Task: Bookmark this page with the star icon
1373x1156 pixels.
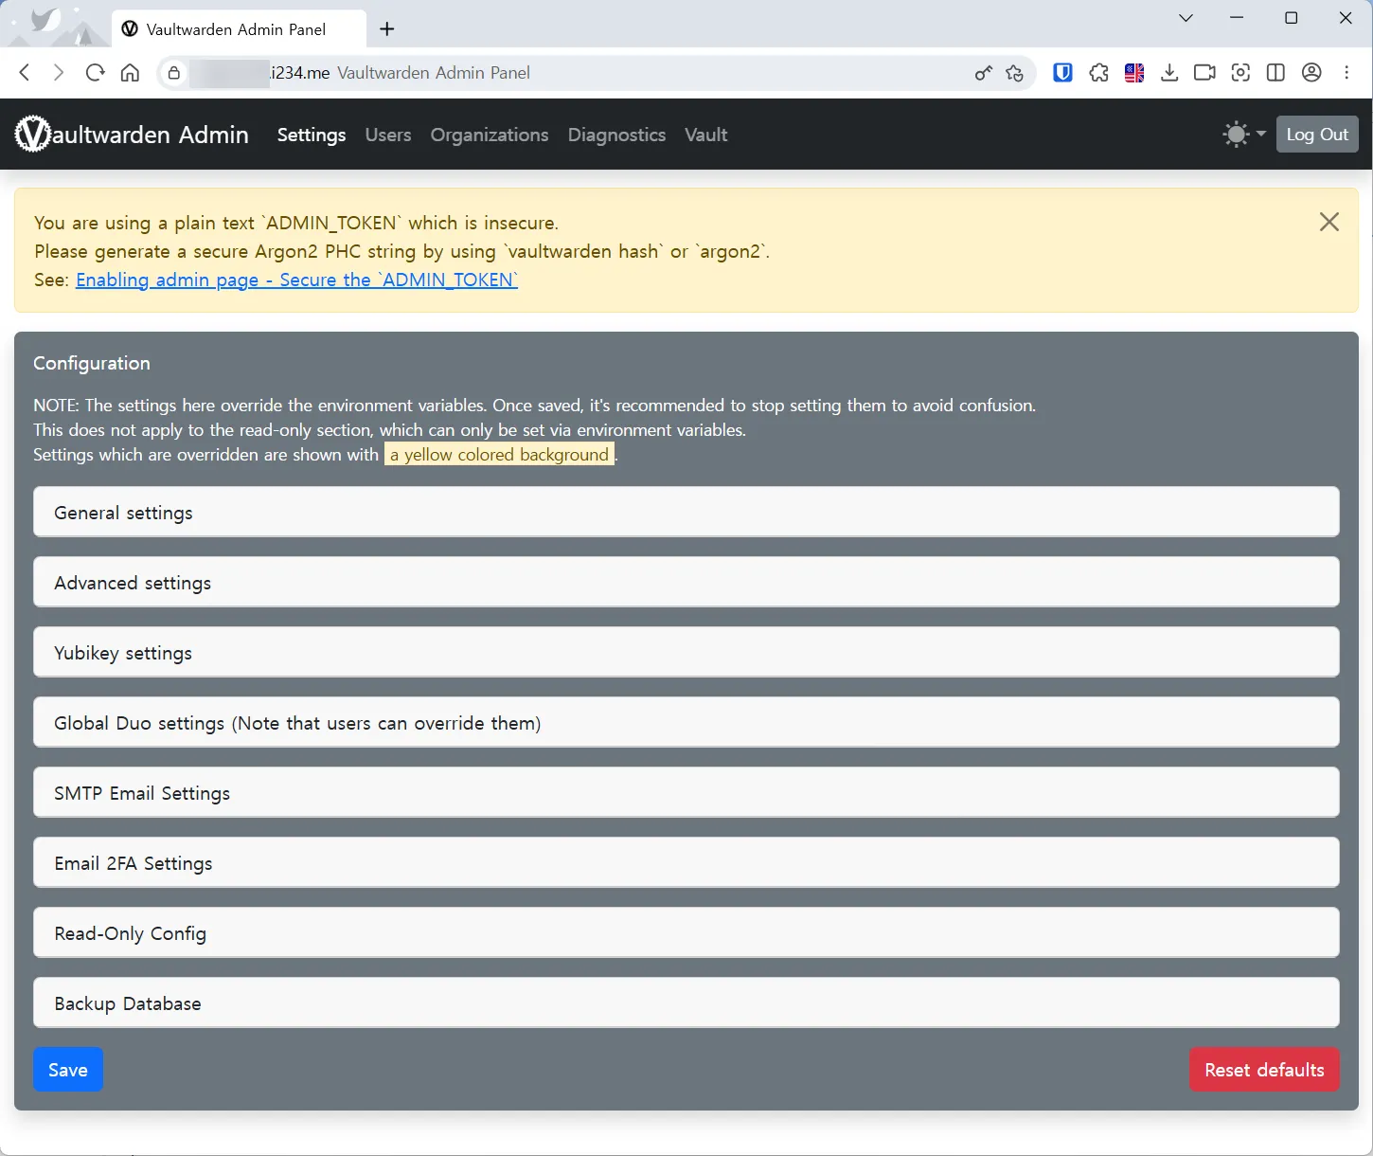Action: (x=1015, y=73)
